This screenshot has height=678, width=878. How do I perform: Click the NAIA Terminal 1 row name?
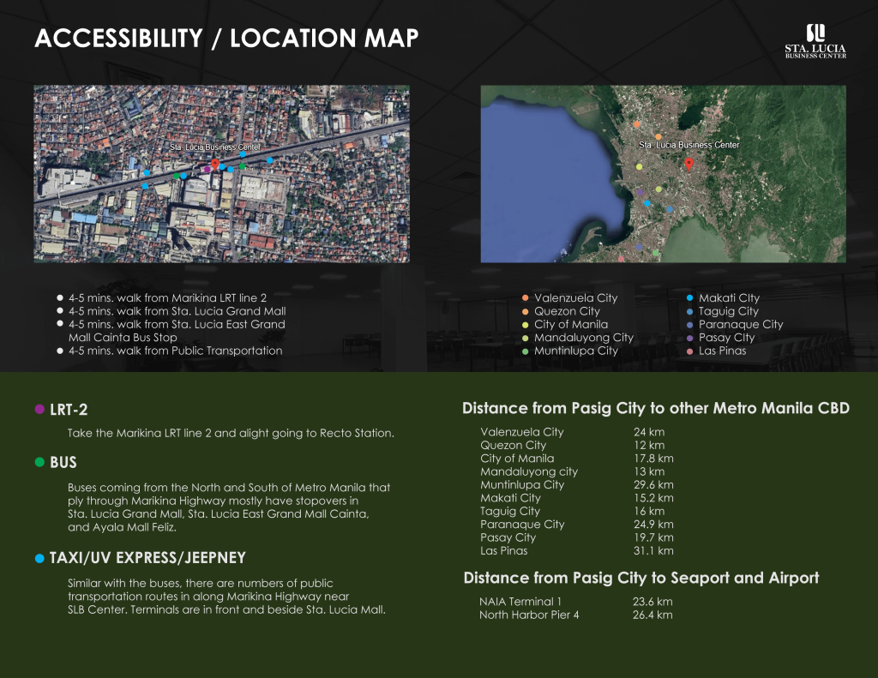click(520, 602)
